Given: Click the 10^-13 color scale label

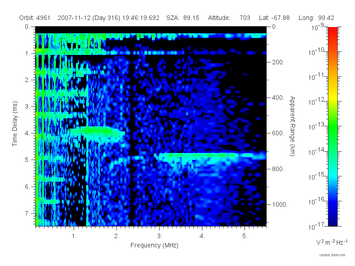Looking at the screenshot, I should pos(316,126).
